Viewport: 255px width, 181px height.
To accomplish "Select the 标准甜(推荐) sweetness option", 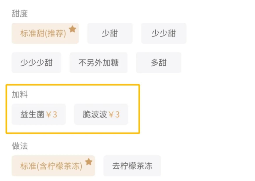I will tap(43, 33).
